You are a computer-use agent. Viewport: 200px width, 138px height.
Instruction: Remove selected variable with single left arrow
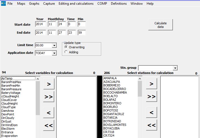49,113
